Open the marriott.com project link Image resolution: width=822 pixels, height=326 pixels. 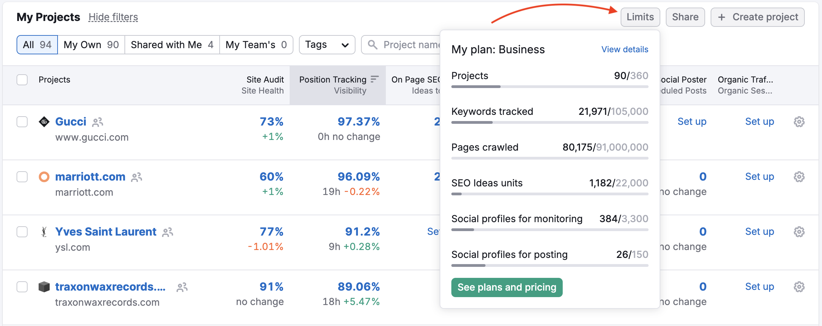90,177
